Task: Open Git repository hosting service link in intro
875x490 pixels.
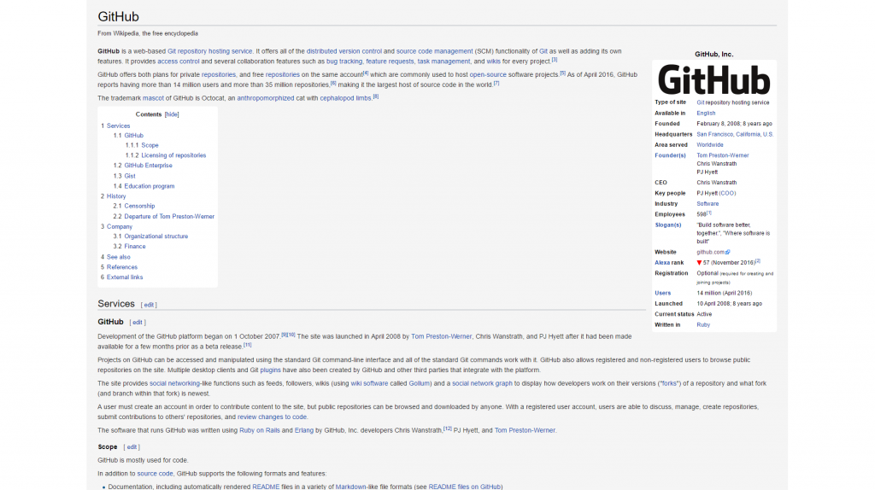Action: [x=210, y=51]
